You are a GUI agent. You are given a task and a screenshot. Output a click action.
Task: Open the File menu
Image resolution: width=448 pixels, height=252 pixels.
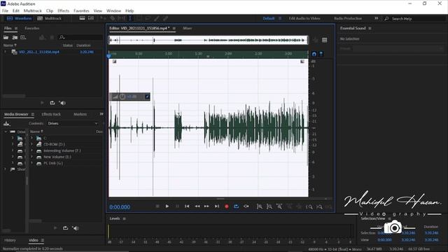[5, 11]
